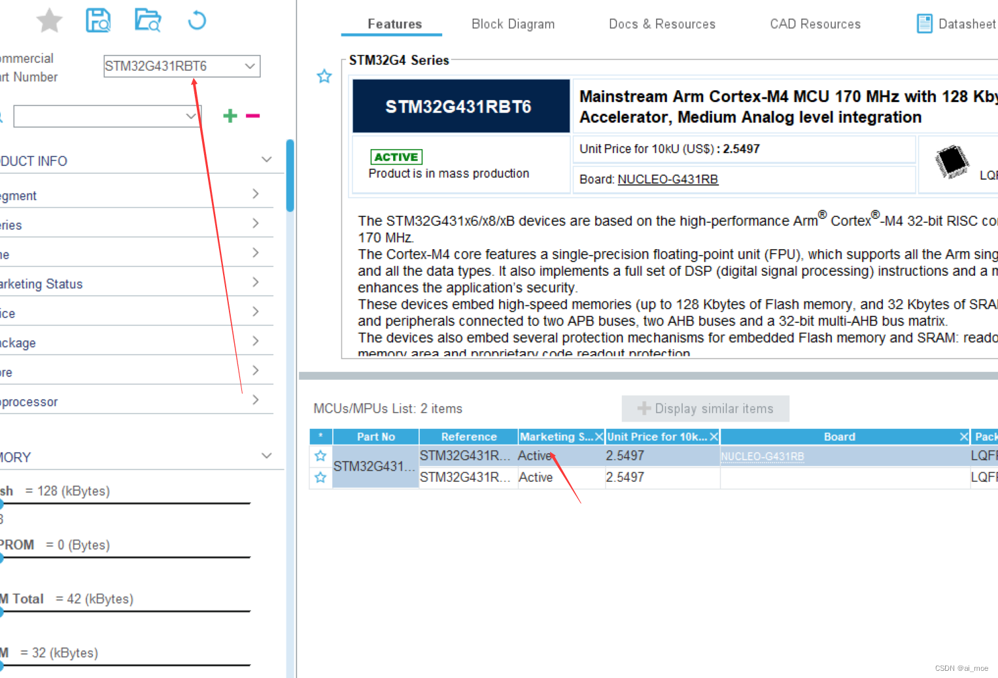Expand the Coprocessor filter
998x678 pixels.
(x=256, y=400)
